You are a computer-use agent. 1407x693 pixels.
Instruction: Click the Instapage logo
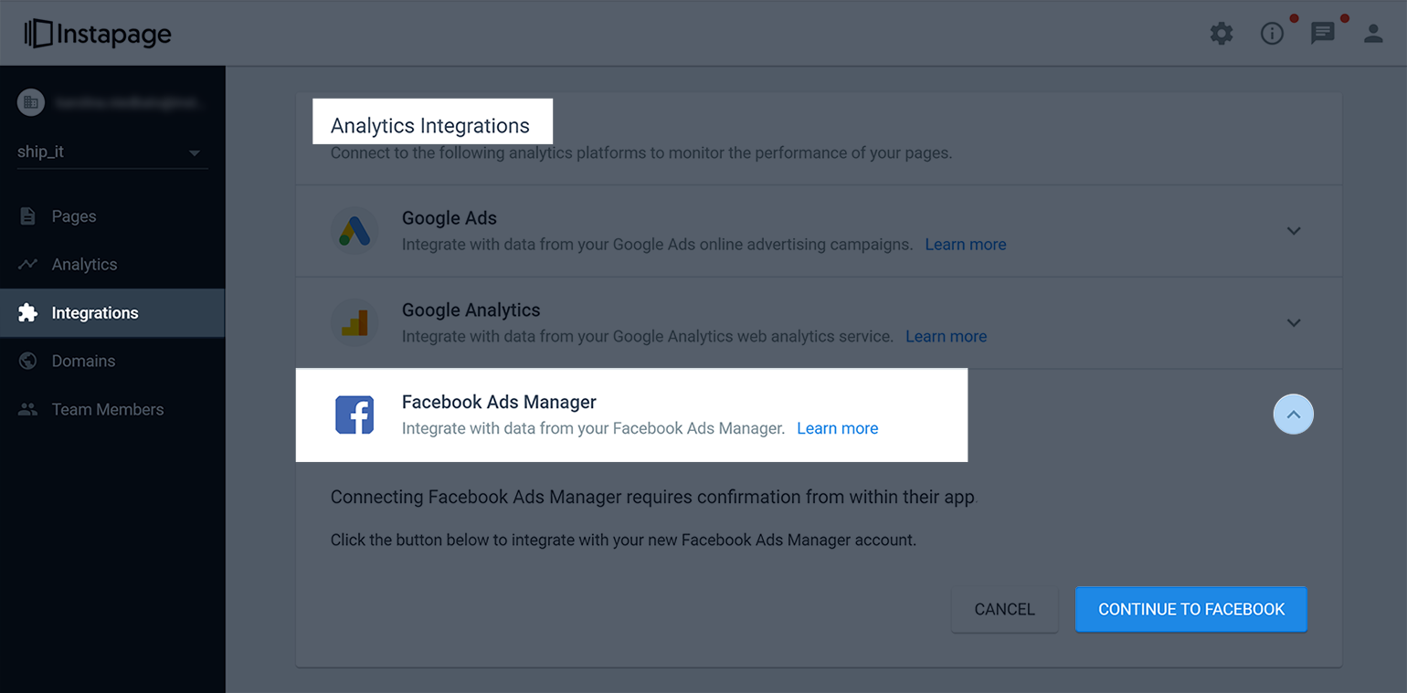tap(98, 34)
